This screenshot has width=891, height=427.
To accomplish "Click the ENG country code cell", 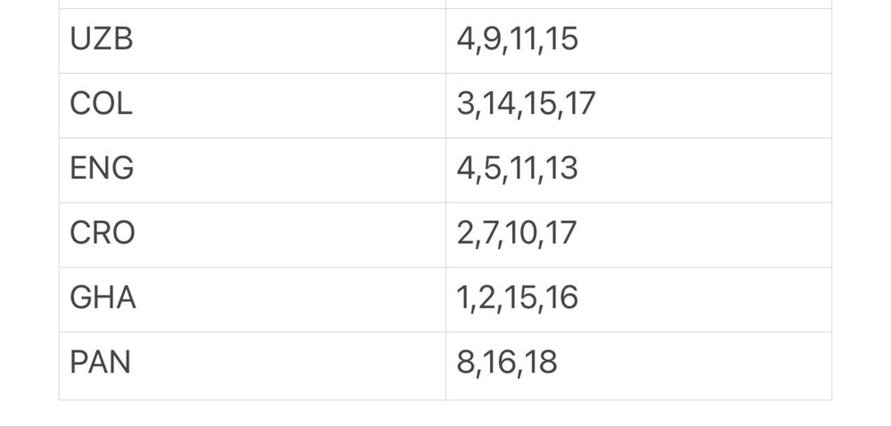I will tap(252, 170).
